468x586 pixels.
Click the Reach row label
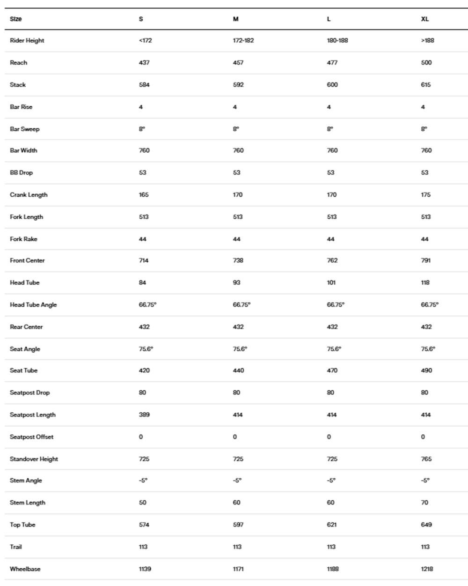[19, 63]
